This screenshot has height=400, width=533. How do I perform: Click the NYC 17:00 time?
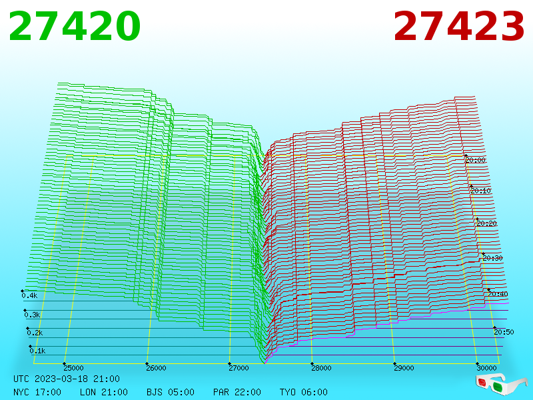tap(37, 392)
